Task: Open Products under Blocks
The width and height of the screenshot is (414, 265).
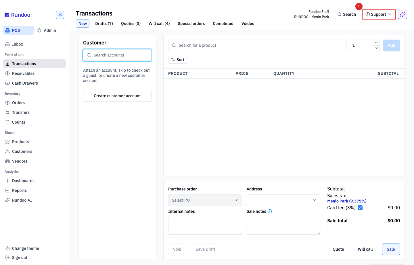Action: 34,142
